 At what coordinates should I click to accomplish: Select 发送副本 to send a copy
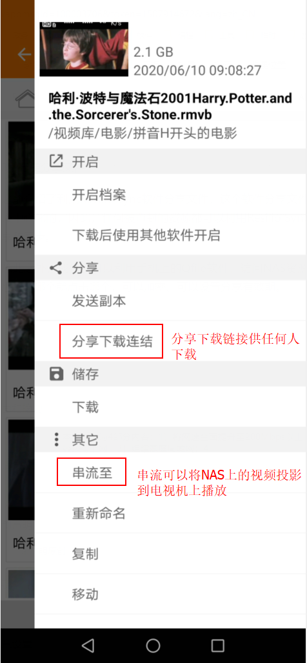[171, 301]
